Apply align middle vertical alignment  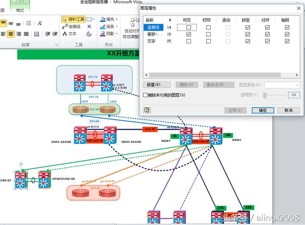click(x=11, y=23)
